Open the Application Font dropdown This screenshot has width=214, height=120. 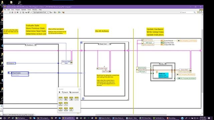coord(41,12)
